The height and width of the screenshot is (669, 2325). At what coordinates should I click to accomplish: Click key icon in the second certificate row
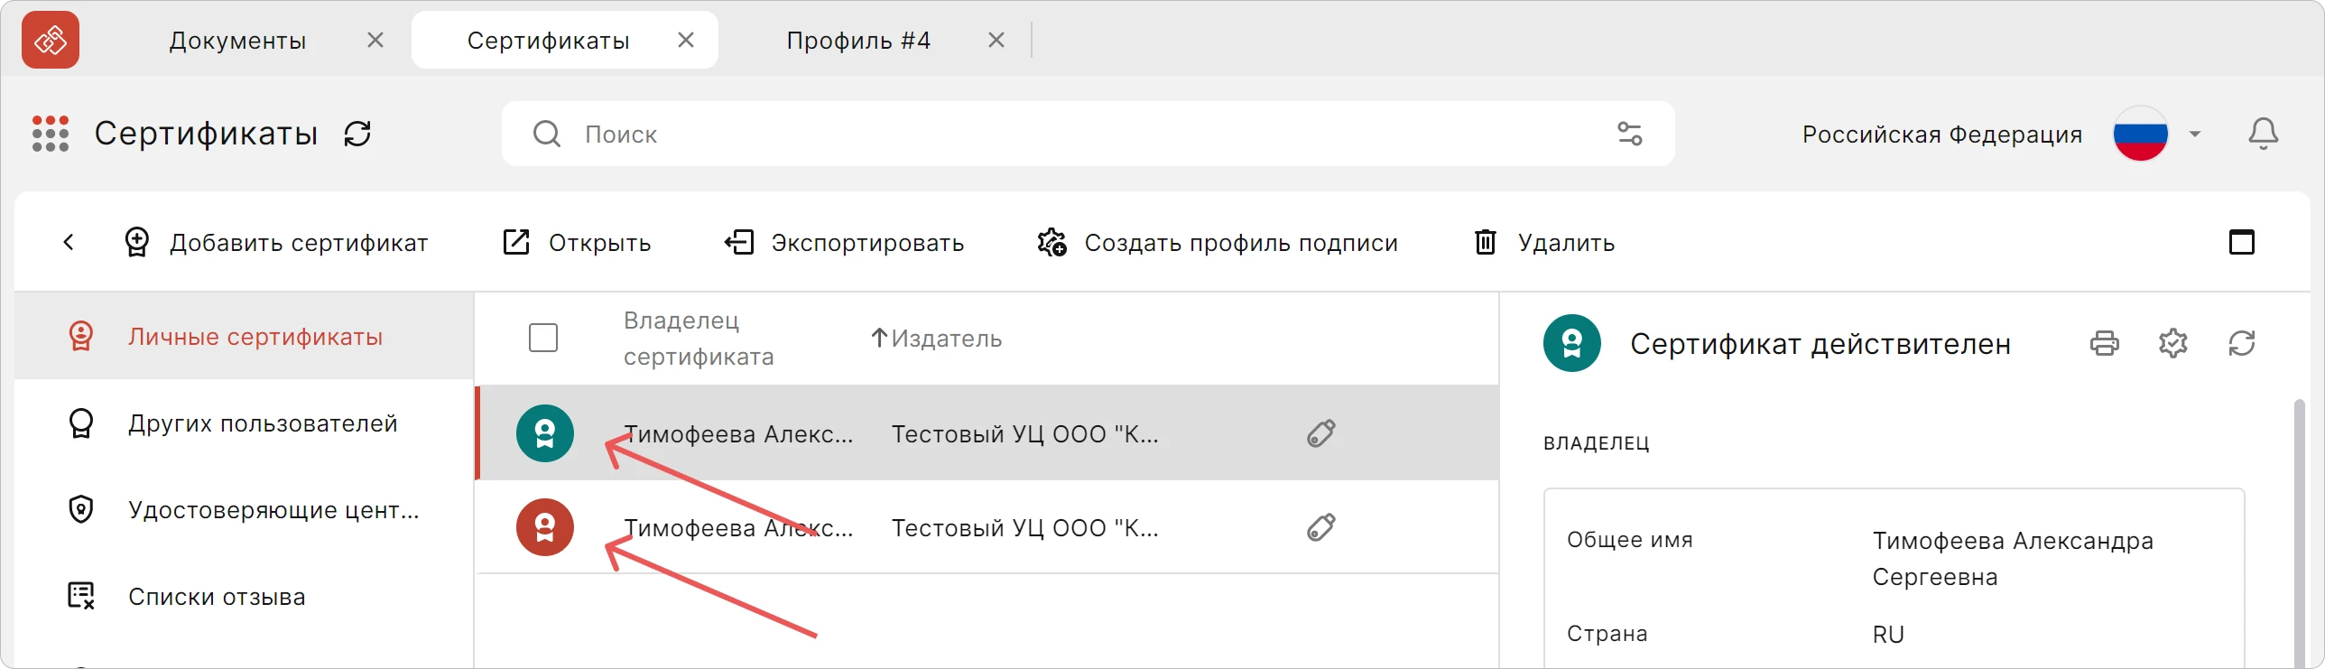tap(1321, 527)
